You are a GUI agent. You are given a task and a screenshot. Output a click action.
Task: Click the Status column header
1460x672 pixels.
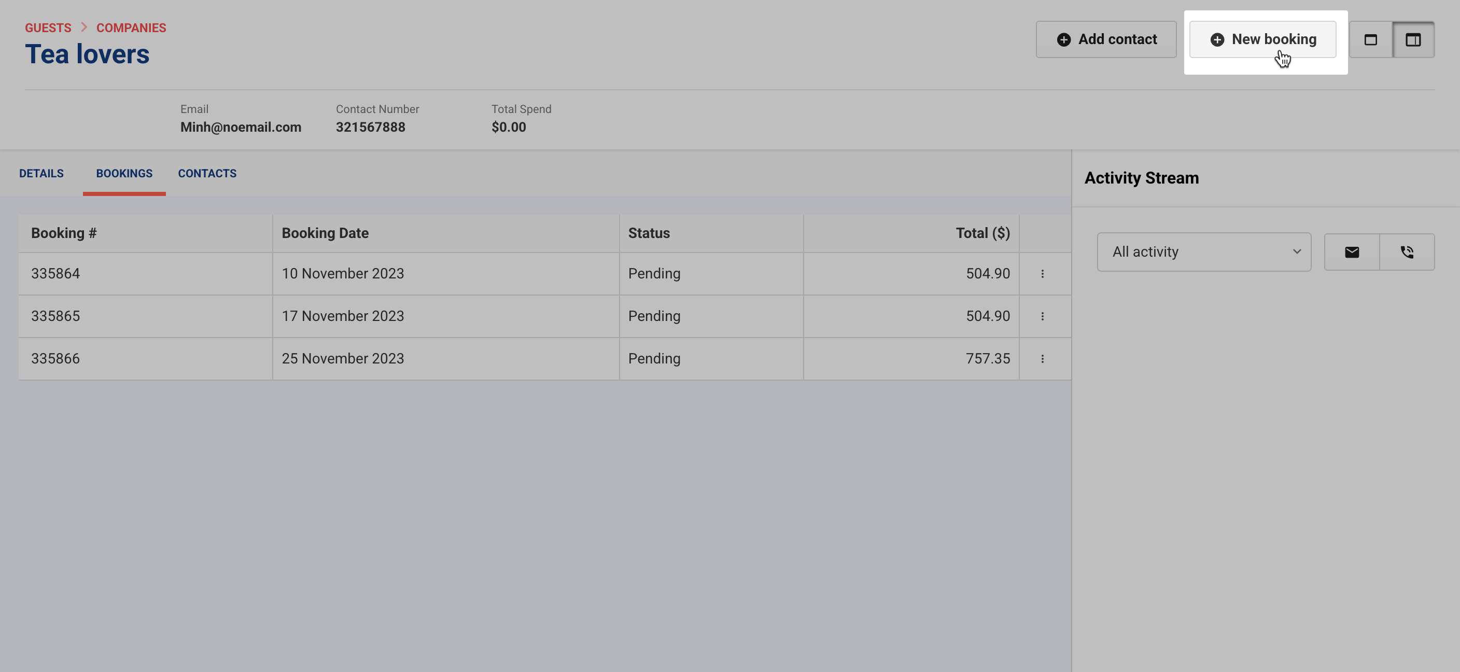tap(649, 233)
